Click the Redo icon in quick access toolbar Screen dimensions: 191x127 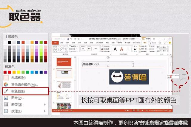point(75,39)
